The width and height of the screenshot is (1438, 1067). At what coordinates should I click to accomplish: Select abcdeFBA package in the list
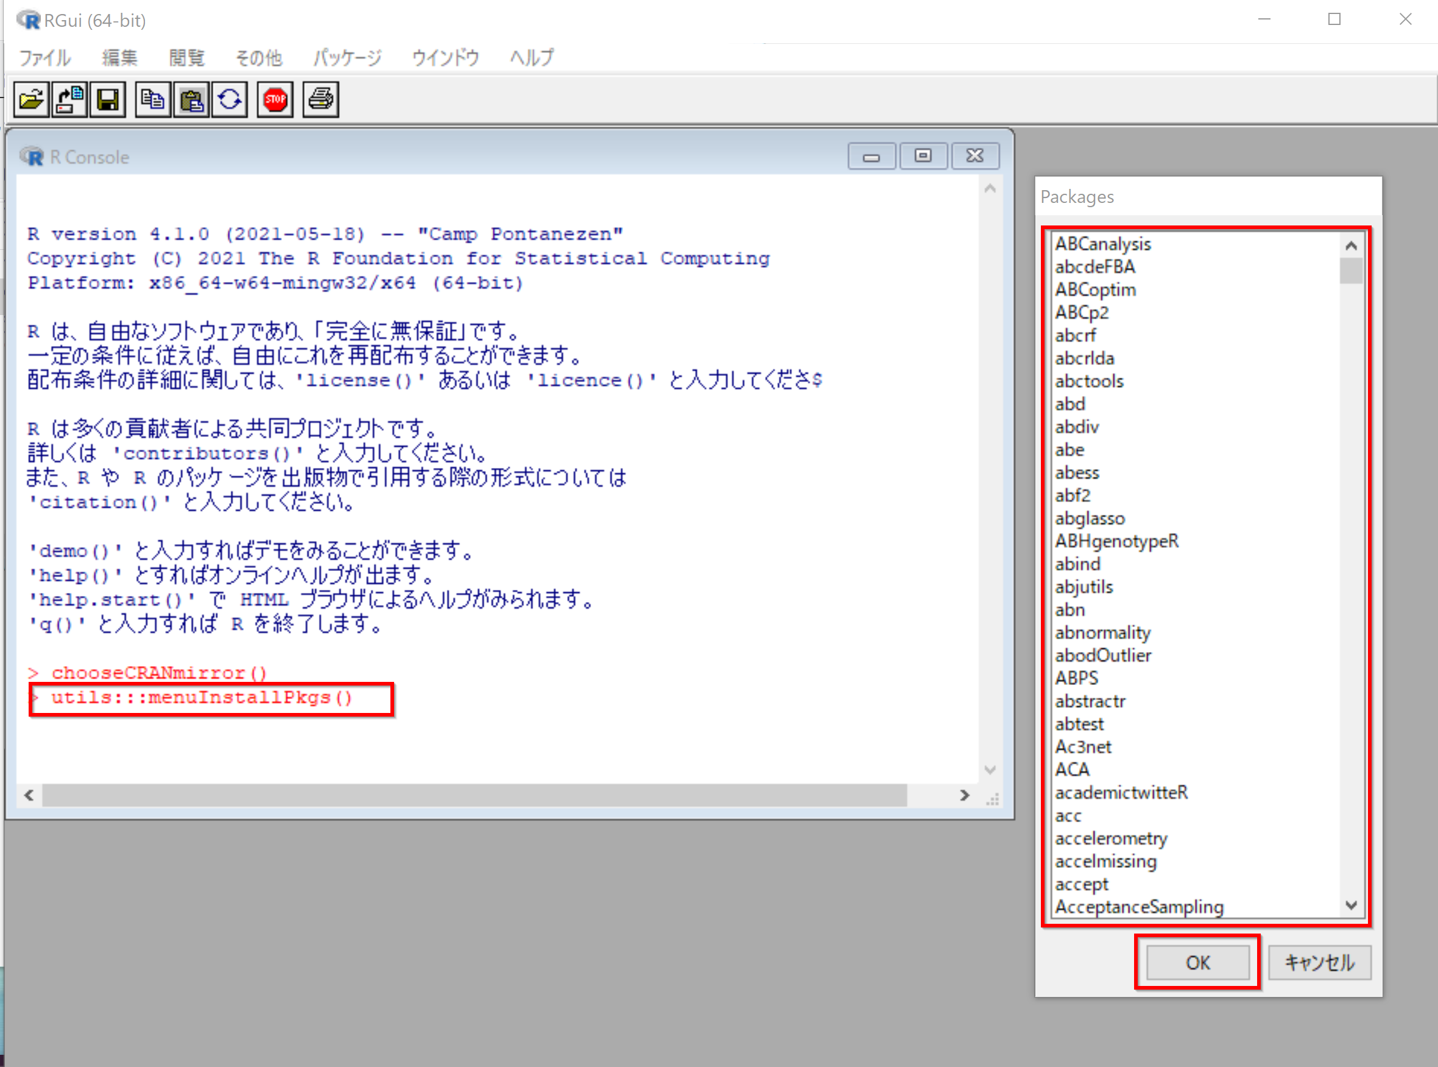[1196, 267]
